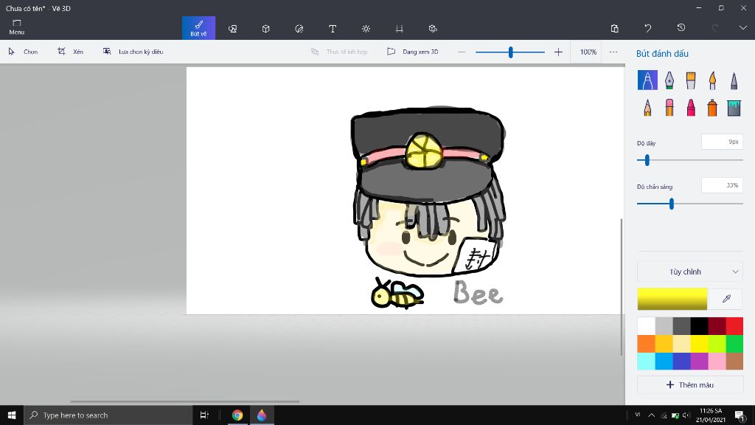Open the three-dots more options
This screenshot has height=425, width=755.
click(x=613, y=52)
